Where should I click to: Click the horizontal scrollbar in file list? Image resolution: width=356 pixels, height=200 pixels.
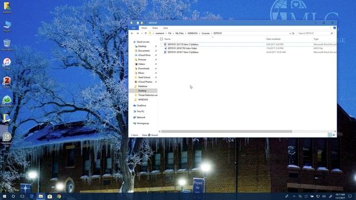[226, 131]
